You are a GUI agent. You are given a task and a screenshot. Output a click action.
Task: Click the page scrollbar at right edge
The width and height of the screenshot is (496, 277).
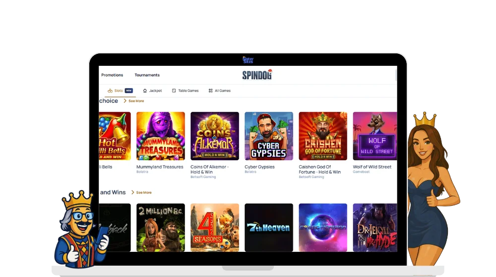coord(396,75)
